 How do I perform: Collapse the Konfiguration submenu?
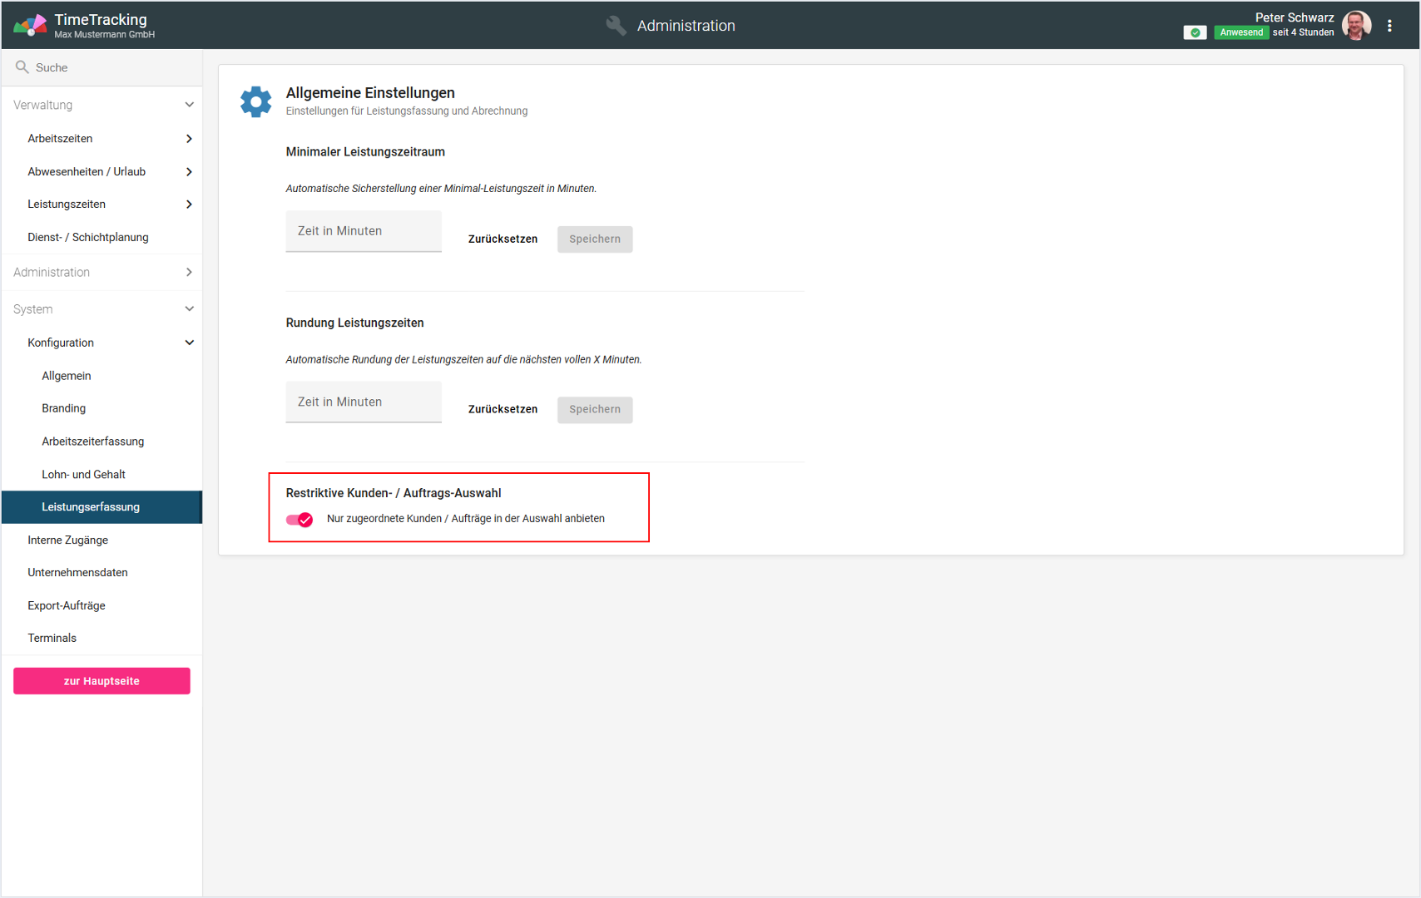coord(189,343)
